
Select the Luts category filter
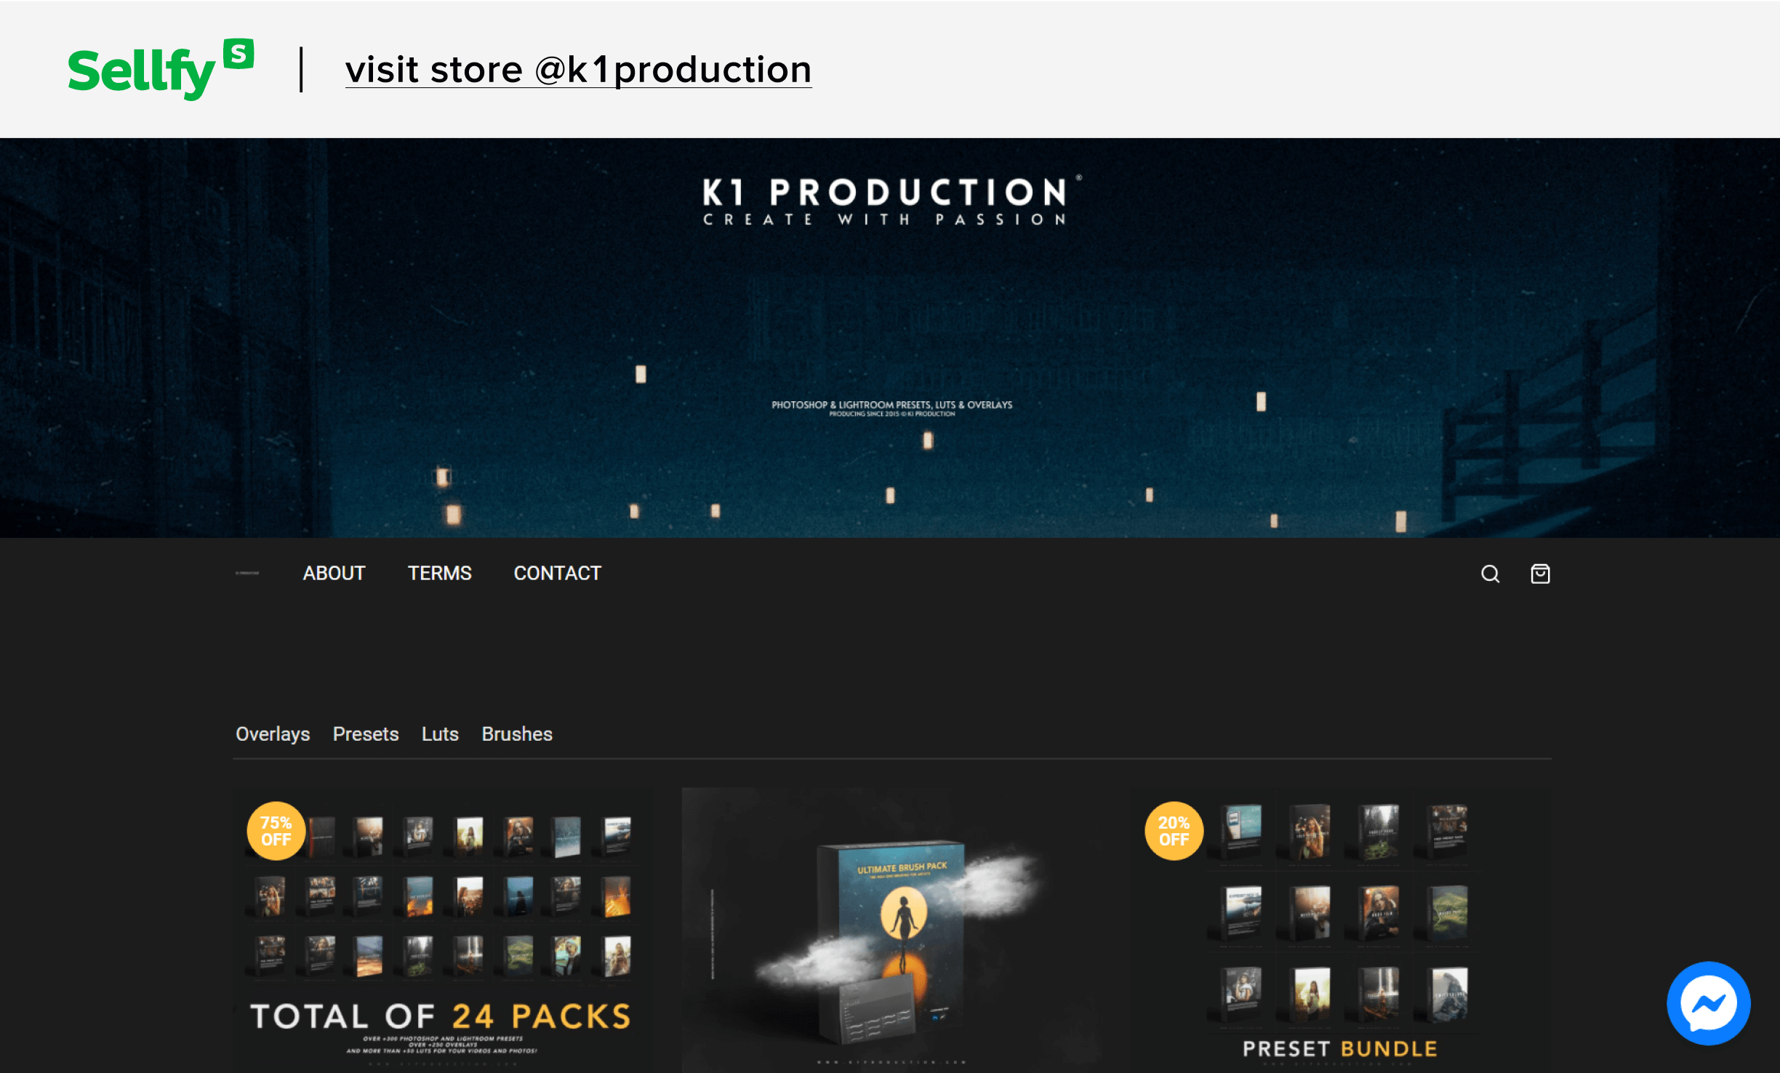[438, 734]
